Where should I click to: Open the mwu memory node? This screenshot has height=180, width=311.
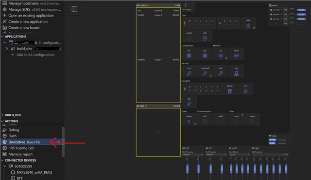236,54
